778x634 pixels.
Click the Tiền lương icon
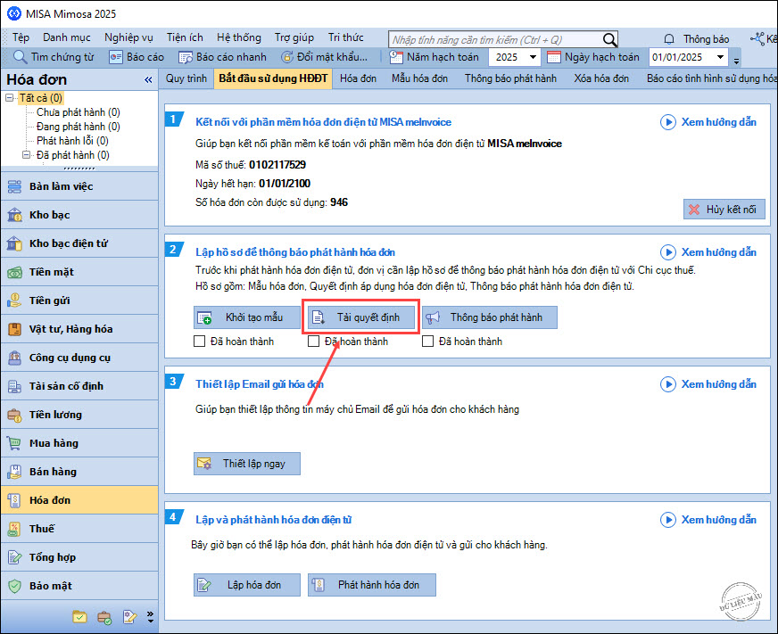pos(14,415)
